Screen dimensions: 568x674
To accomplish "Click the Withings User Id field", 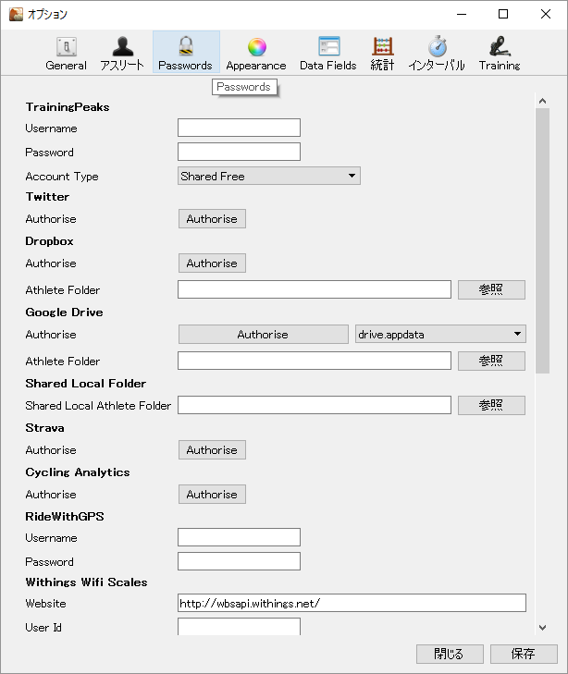I will click(239, 627).
